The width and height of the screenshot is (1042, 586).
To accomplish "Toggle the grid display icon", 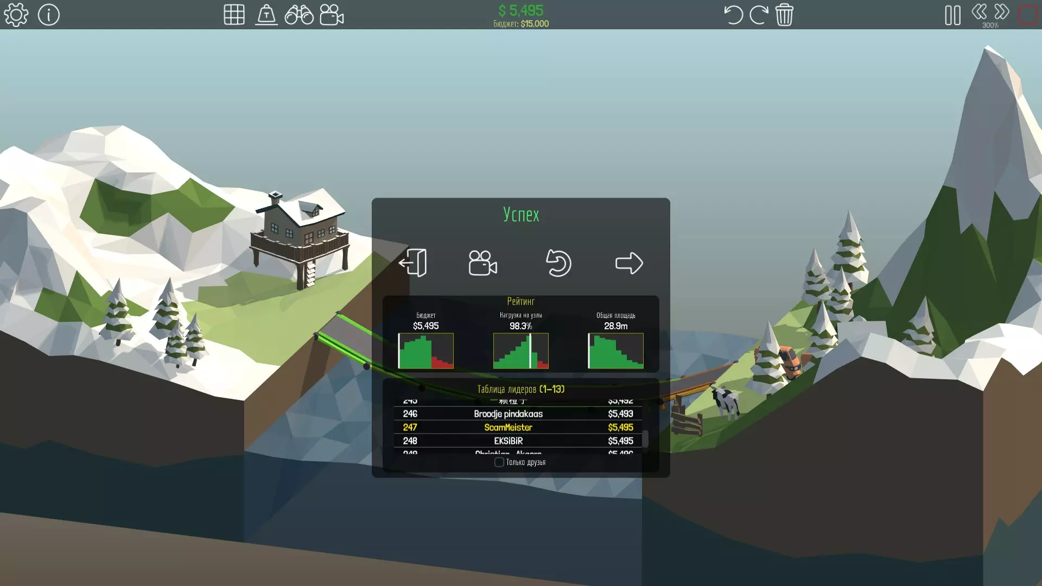I will 234,15.
